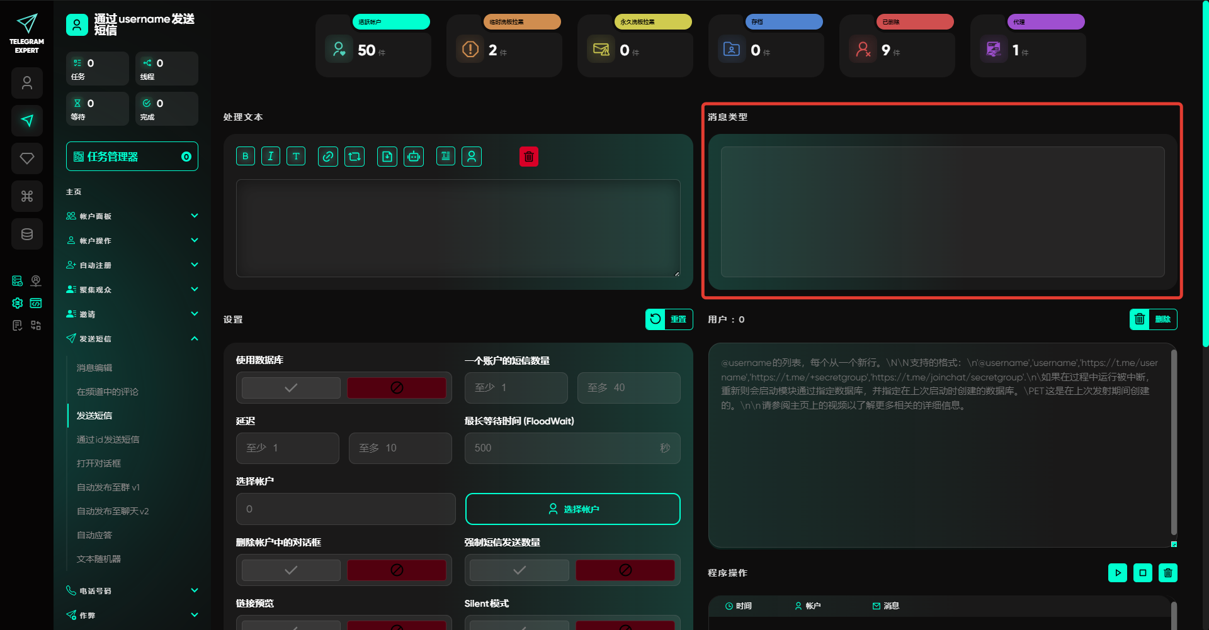
Task: Click the Bold formatting icon
Action: [246, 157]
